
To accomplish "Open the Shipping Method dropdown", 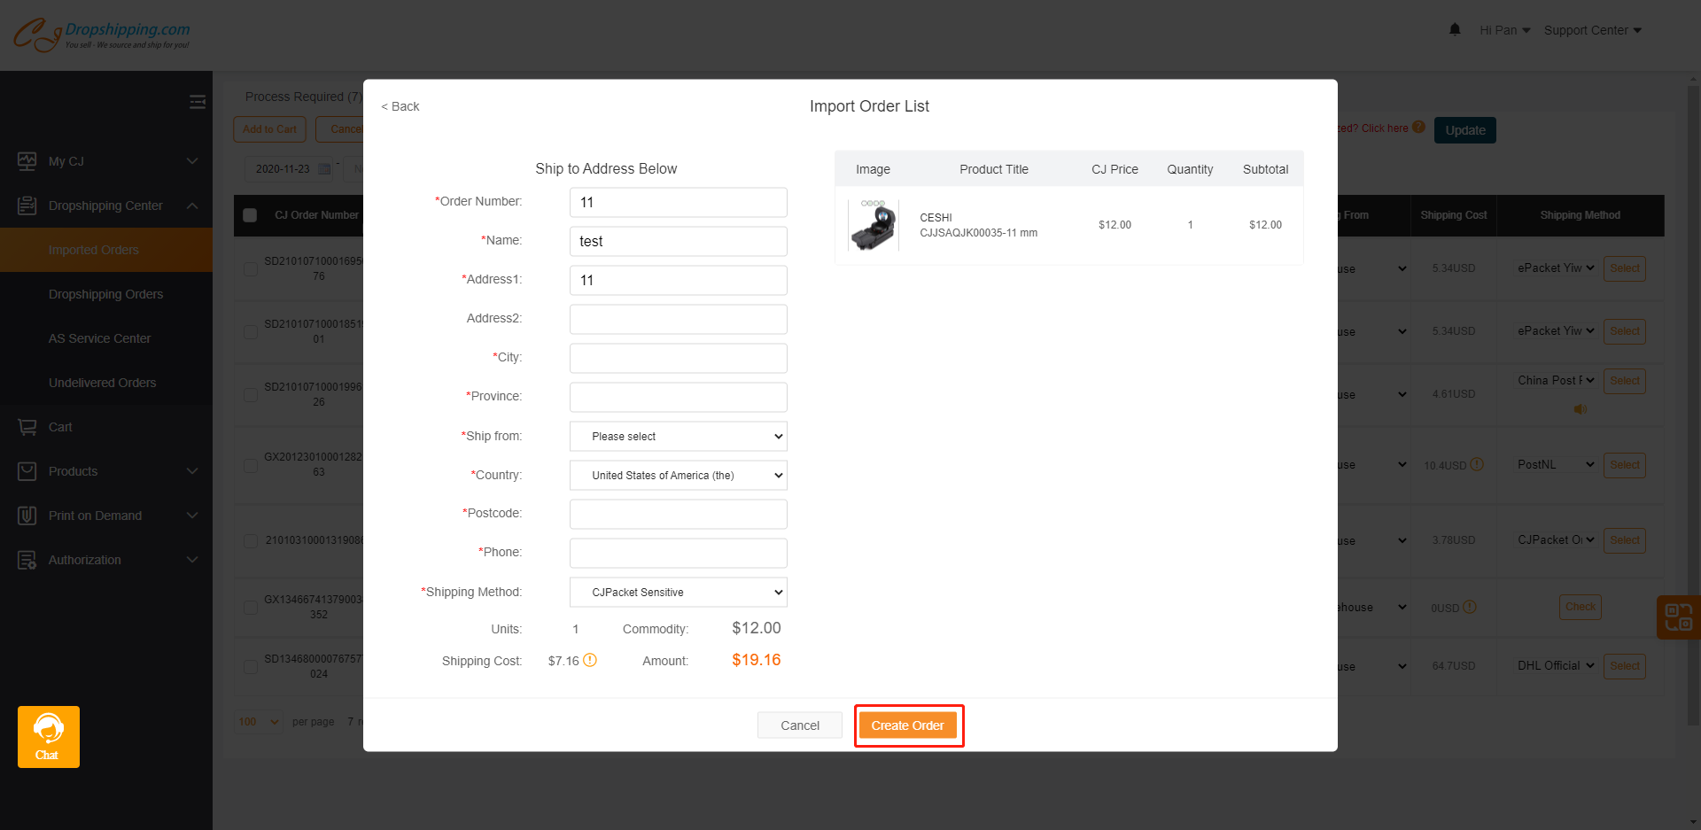I will [x=678, y=593].
